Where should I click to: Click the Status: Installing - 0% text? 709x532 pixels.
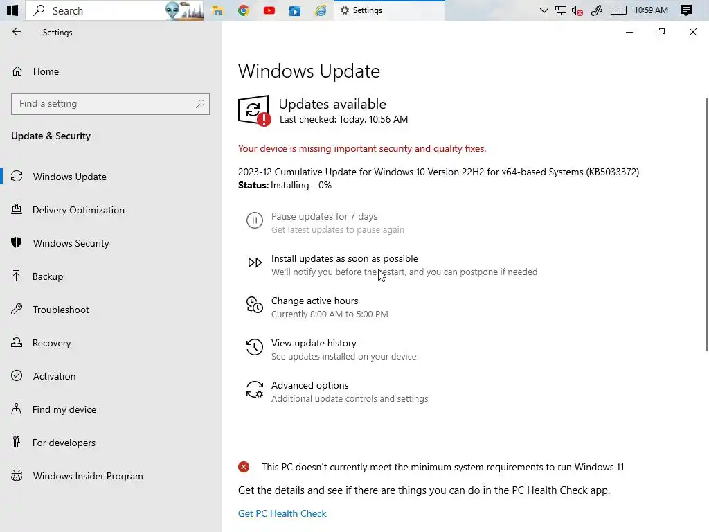(x=285, y=185)
